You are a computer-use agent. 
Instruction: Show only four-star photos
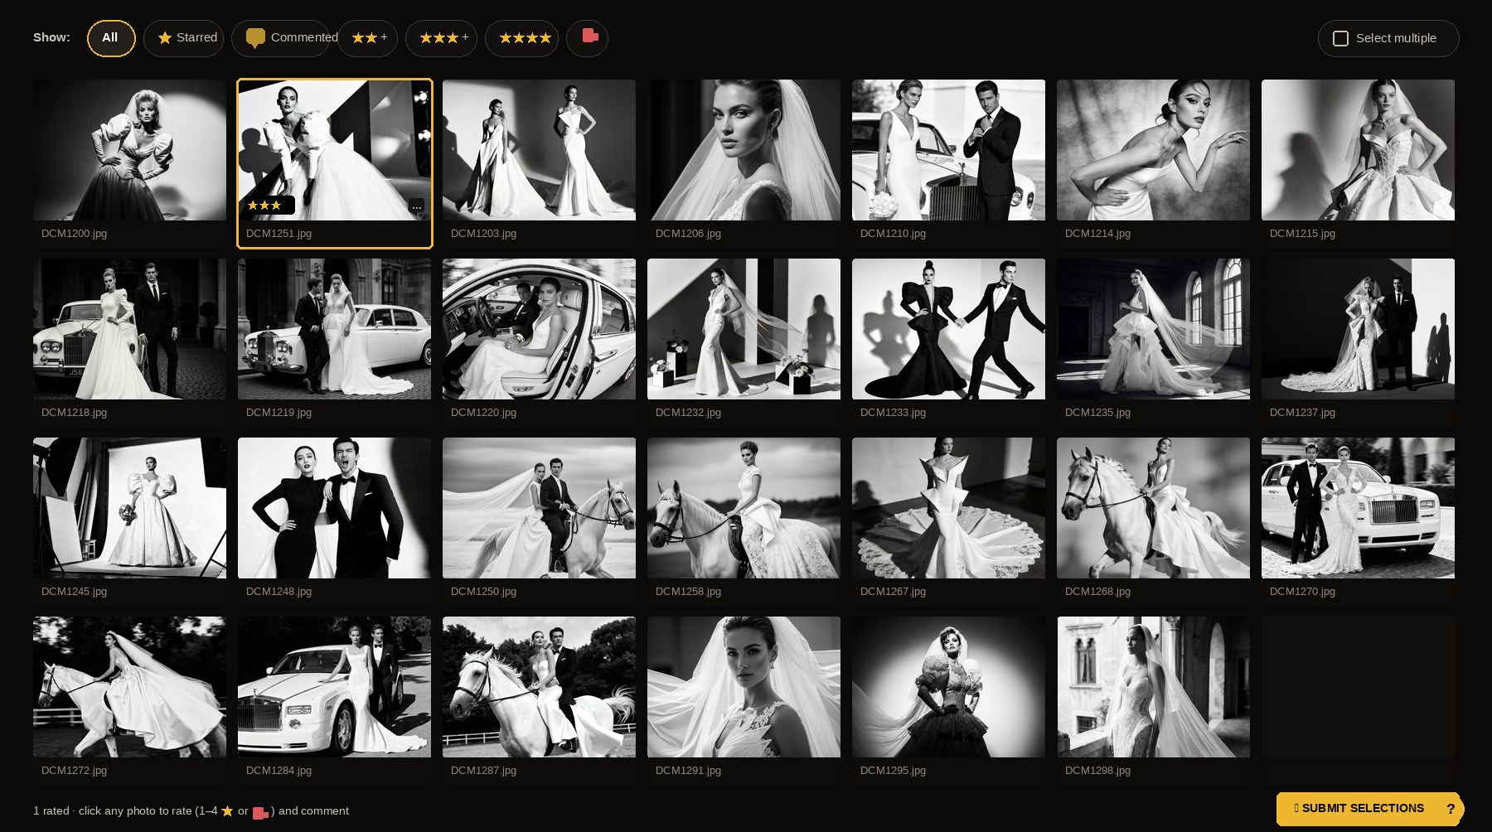[x=521, y=38]
